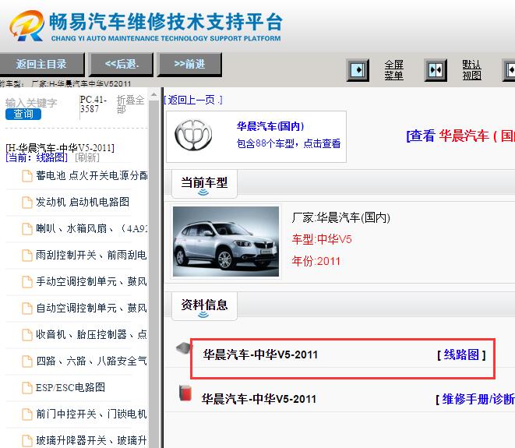The width and height of the screenshot is (515, 448).
Task: Click the 厂家:华晨汽车(国内) text
Action: [341, 217]
